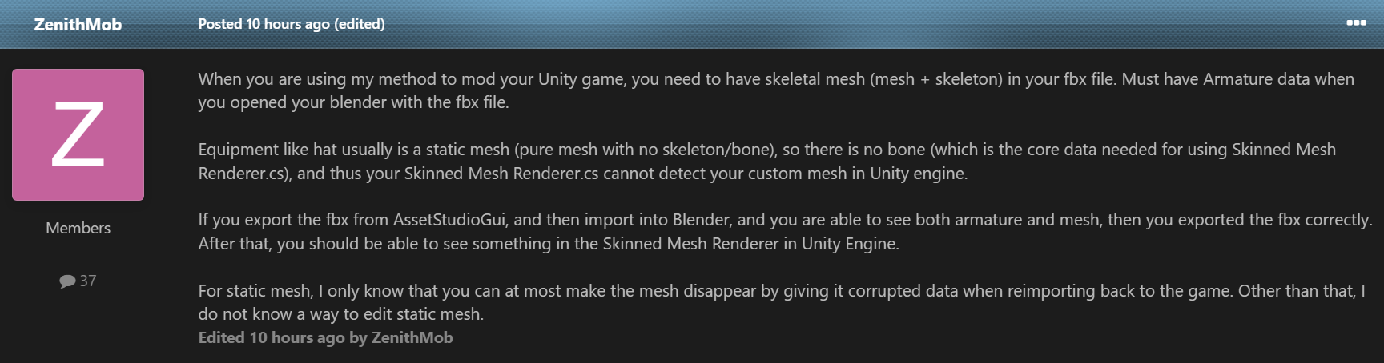The image size is (1384, 363).
Task: Open the 'Posted 10 hours ago' permalink
Action: tap(264, 24)
